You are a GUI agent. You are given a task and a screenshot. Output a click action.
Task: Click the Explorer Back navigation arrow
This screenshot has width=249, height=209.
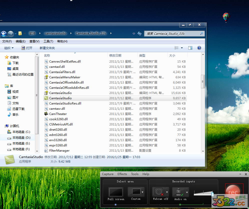tap(3, 34)
